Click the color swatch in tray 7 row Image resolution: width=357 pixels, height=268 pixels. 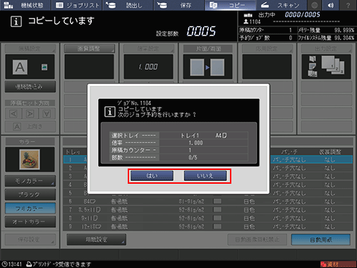[x=218, y=210]
